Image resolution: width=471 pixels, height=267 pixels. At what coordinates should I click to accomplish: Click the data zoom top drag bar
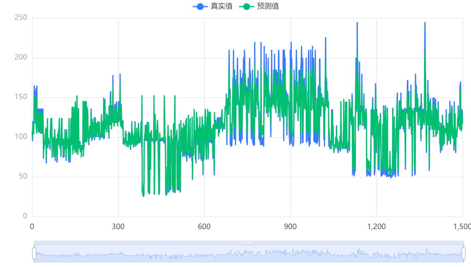click(249, 243)
